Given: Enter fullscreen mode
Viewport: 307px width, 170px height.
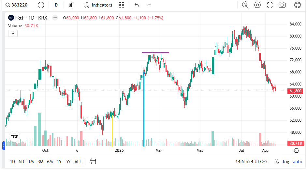Looking at the screenshot, I should pyautogui.click(x=270, y=5).
